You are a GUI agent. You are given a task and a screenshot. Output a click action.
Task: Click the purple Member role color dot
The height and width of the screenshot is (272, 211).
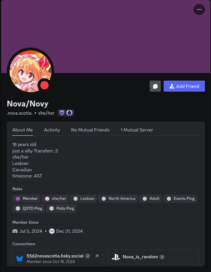click(x=18, y=199)
